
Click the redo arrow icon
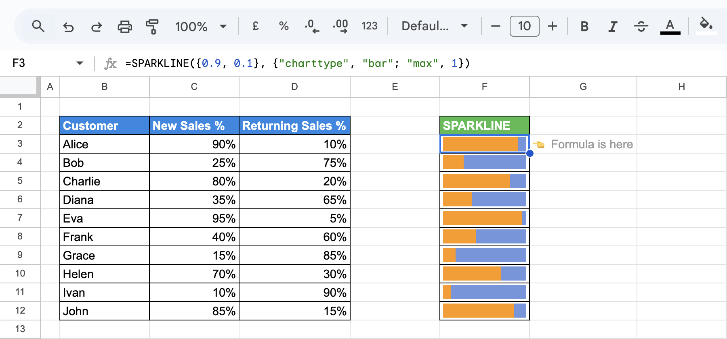[97, 27]
